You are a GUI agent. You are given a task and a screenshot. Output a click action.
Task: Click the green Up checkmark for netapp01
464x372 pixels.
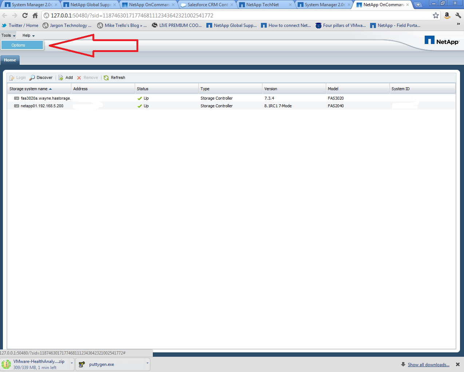coord(140,106)
